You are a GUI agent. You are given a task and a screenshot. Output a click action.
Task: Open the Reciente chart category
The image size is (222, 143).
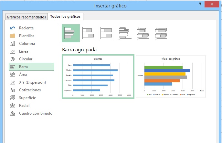26,28
